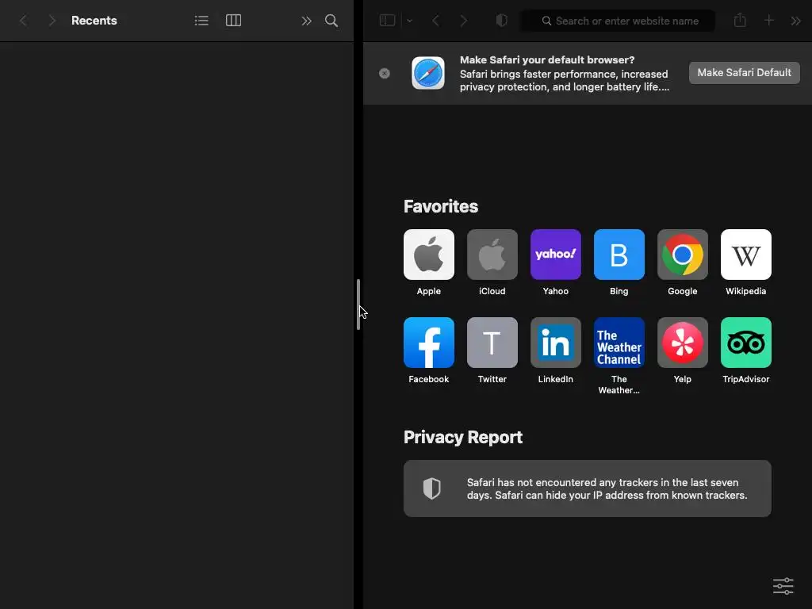Open Safari privacy shield toolbar icon
The width and height of the screenshot is (812, 609).
click(x=502, y=21)
